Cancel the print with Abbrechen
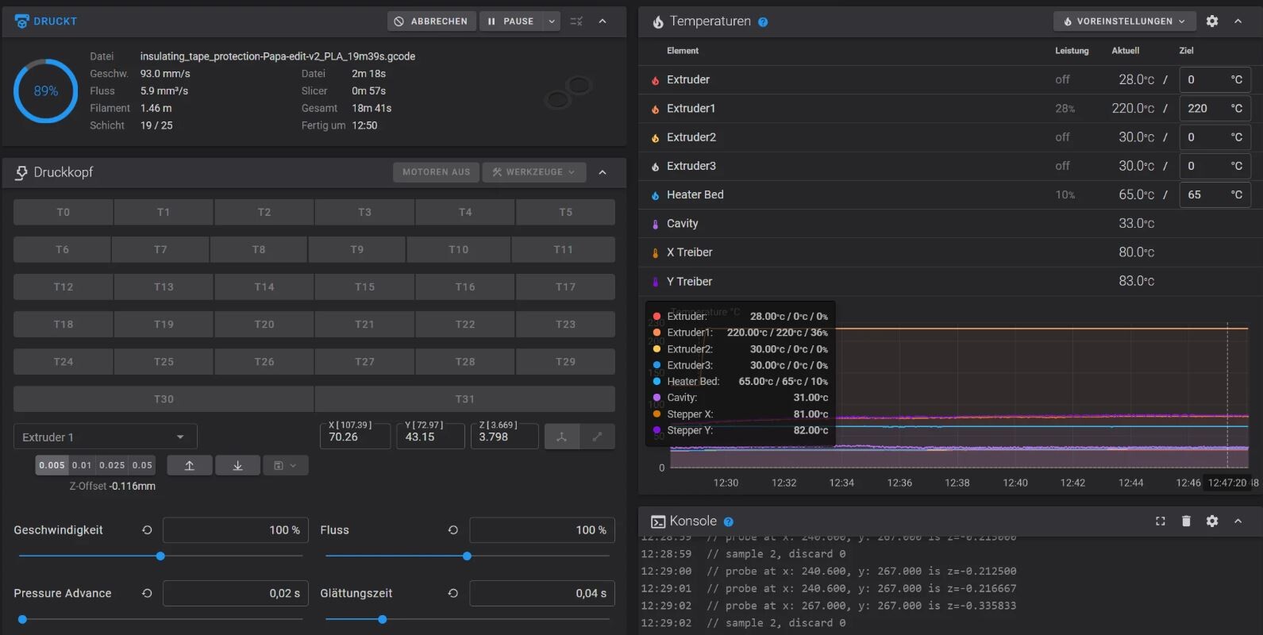This screenshot has height=635, width=1263. 431,21
